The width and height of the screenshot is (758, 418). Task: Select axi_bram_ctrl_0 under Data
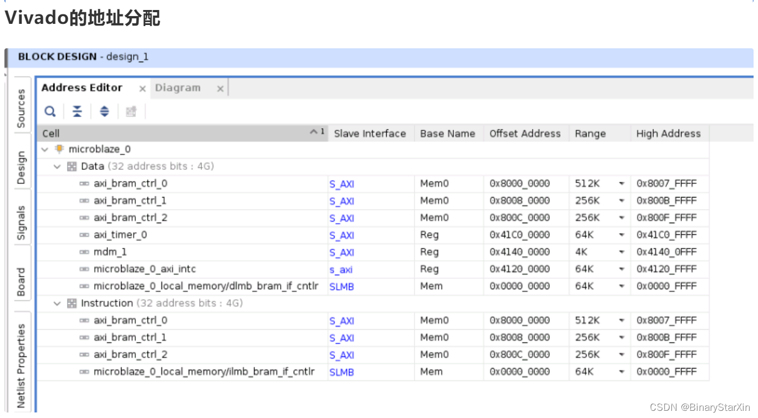[130, 183]
